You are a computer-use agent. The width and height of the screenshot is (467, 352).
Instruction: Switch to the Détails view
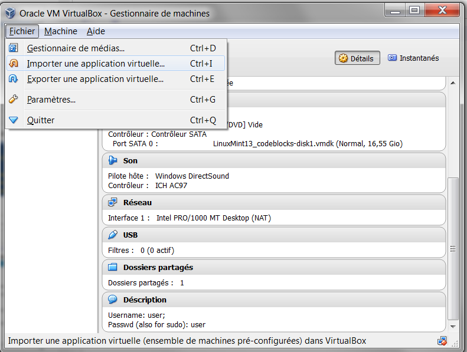[x=357, y=58]
